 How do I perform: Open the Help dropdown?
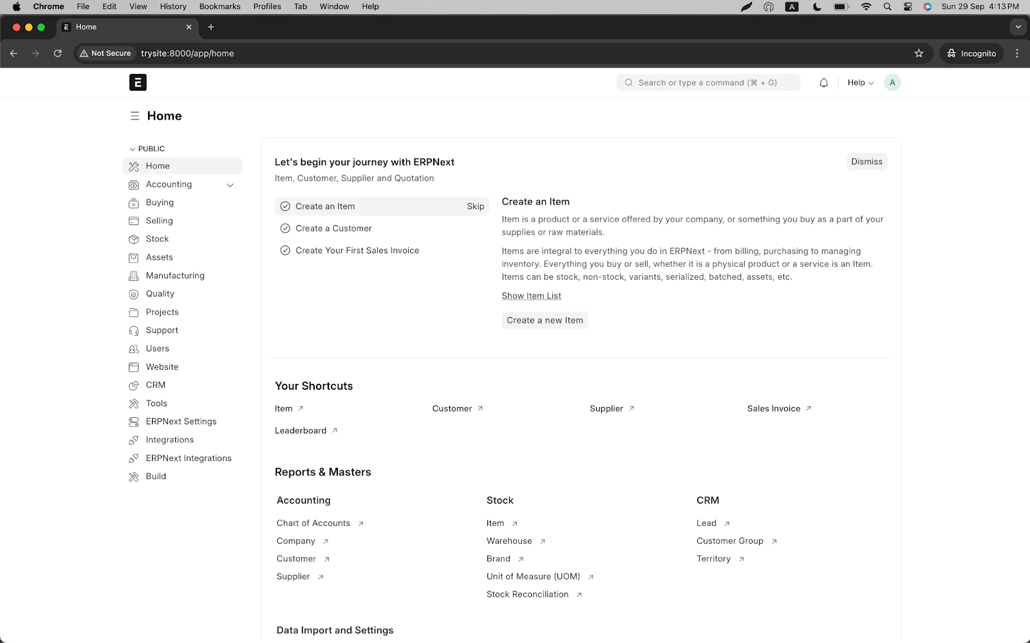[x=860, y=82]
